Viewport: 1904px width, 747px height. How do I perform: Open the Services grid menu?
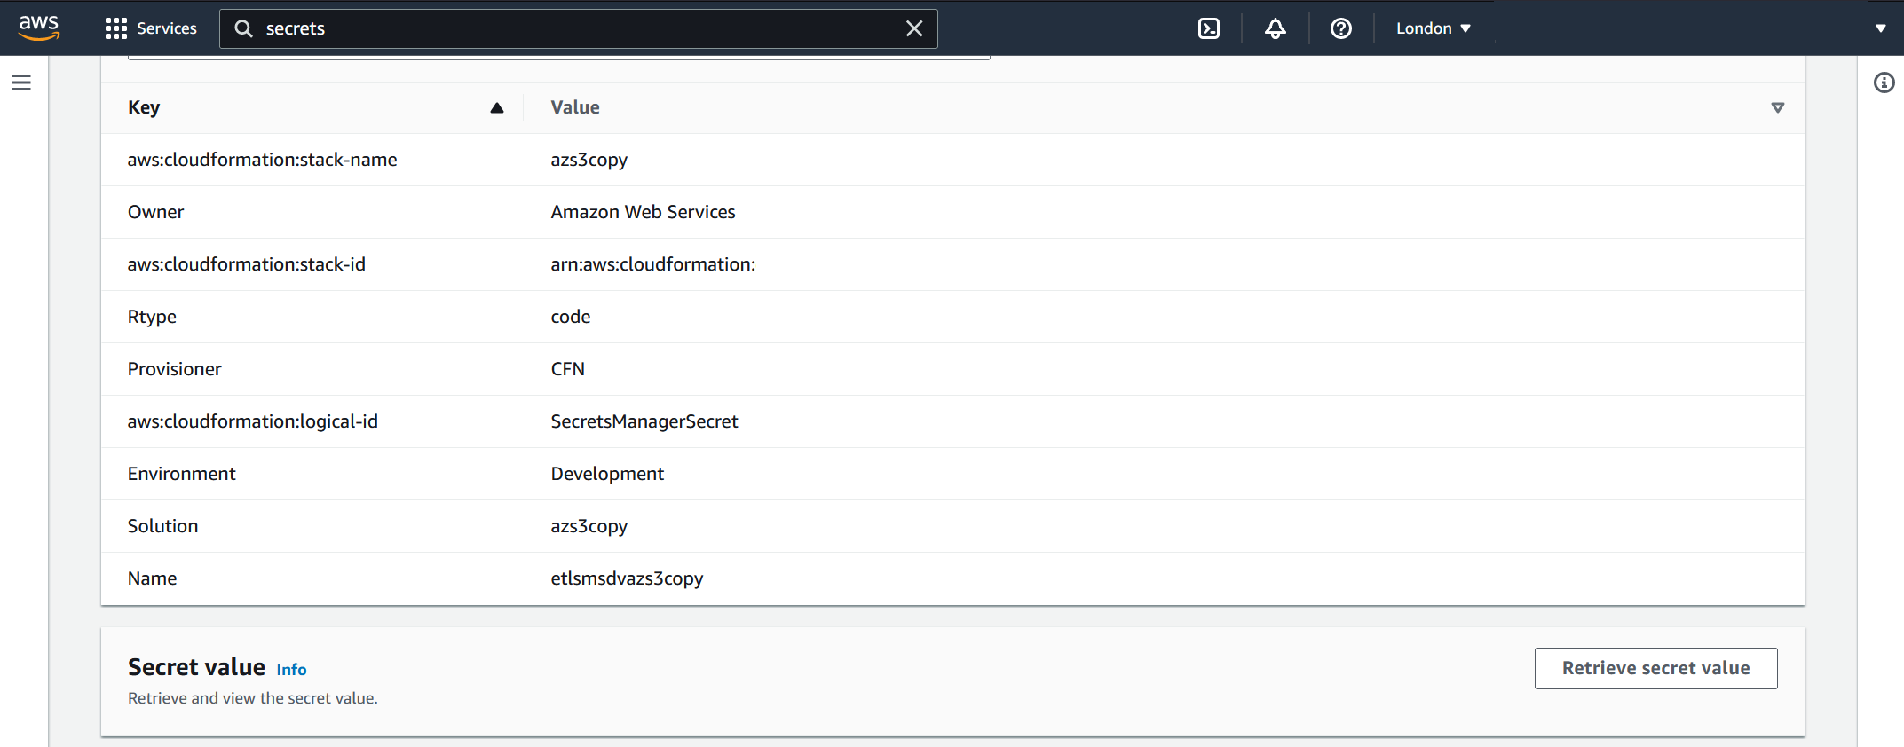[116, 28]
